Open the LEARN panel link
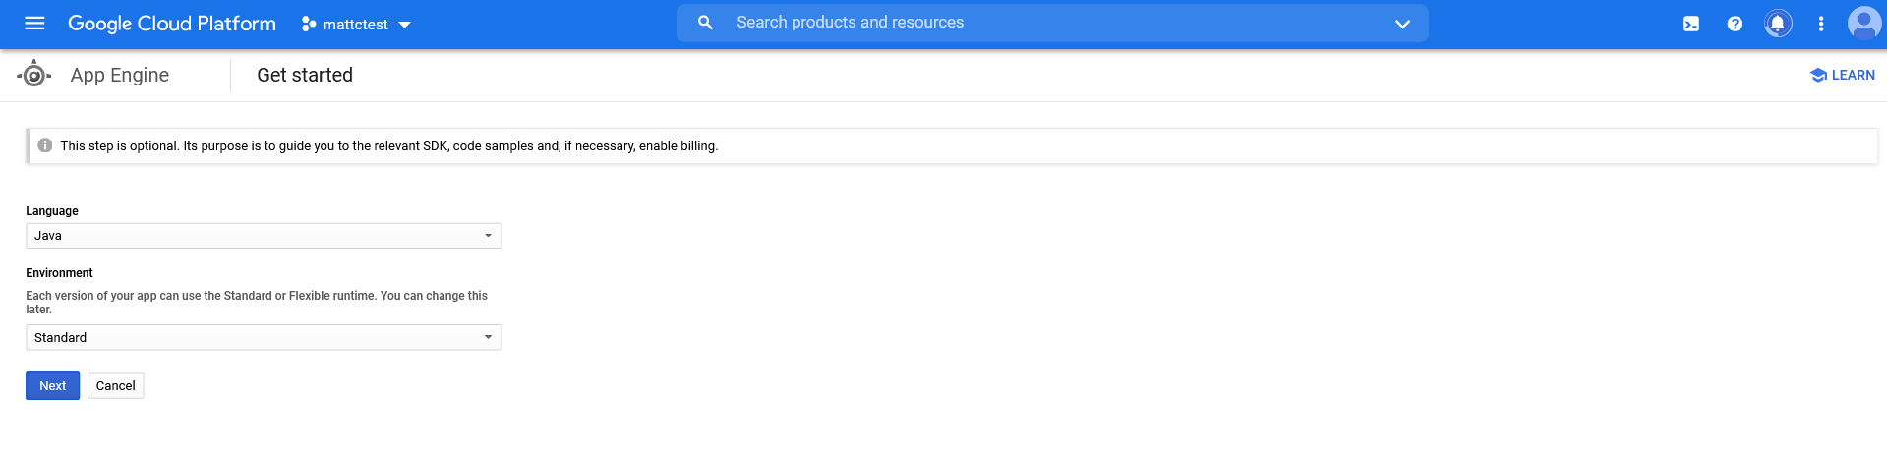 [1853, 75]
